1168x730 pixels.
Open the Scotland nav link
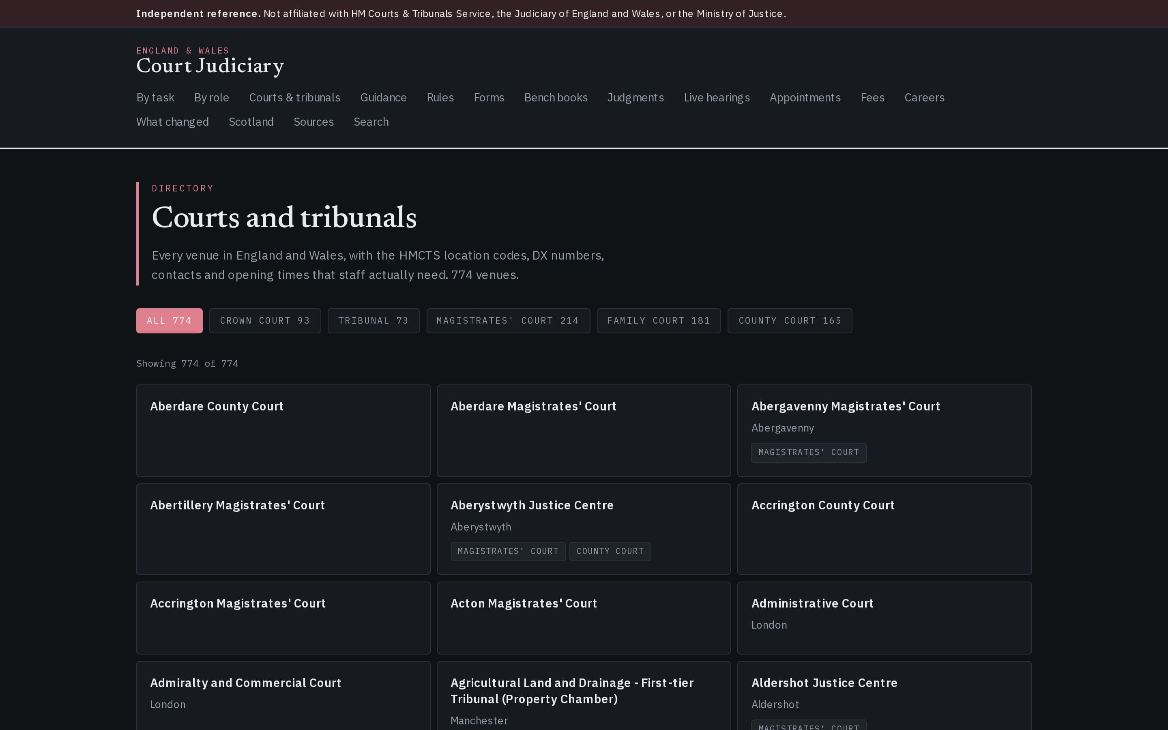[251, 122]
